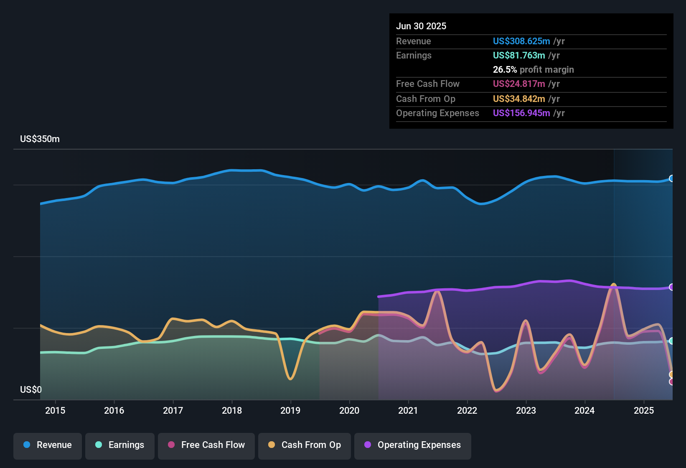The image size is (686, 468).
Task: Click the 2017 x-axis label
Action: 173,411
